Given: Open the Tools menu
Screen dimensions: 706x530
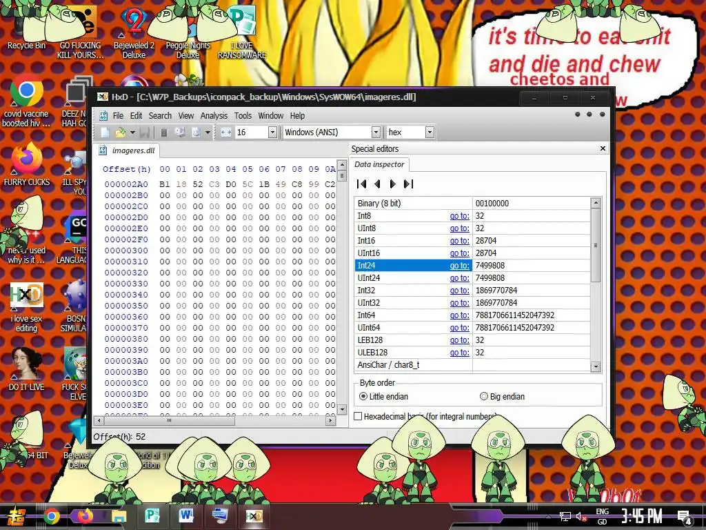Looking at the screenshot, I should [243, 116].
